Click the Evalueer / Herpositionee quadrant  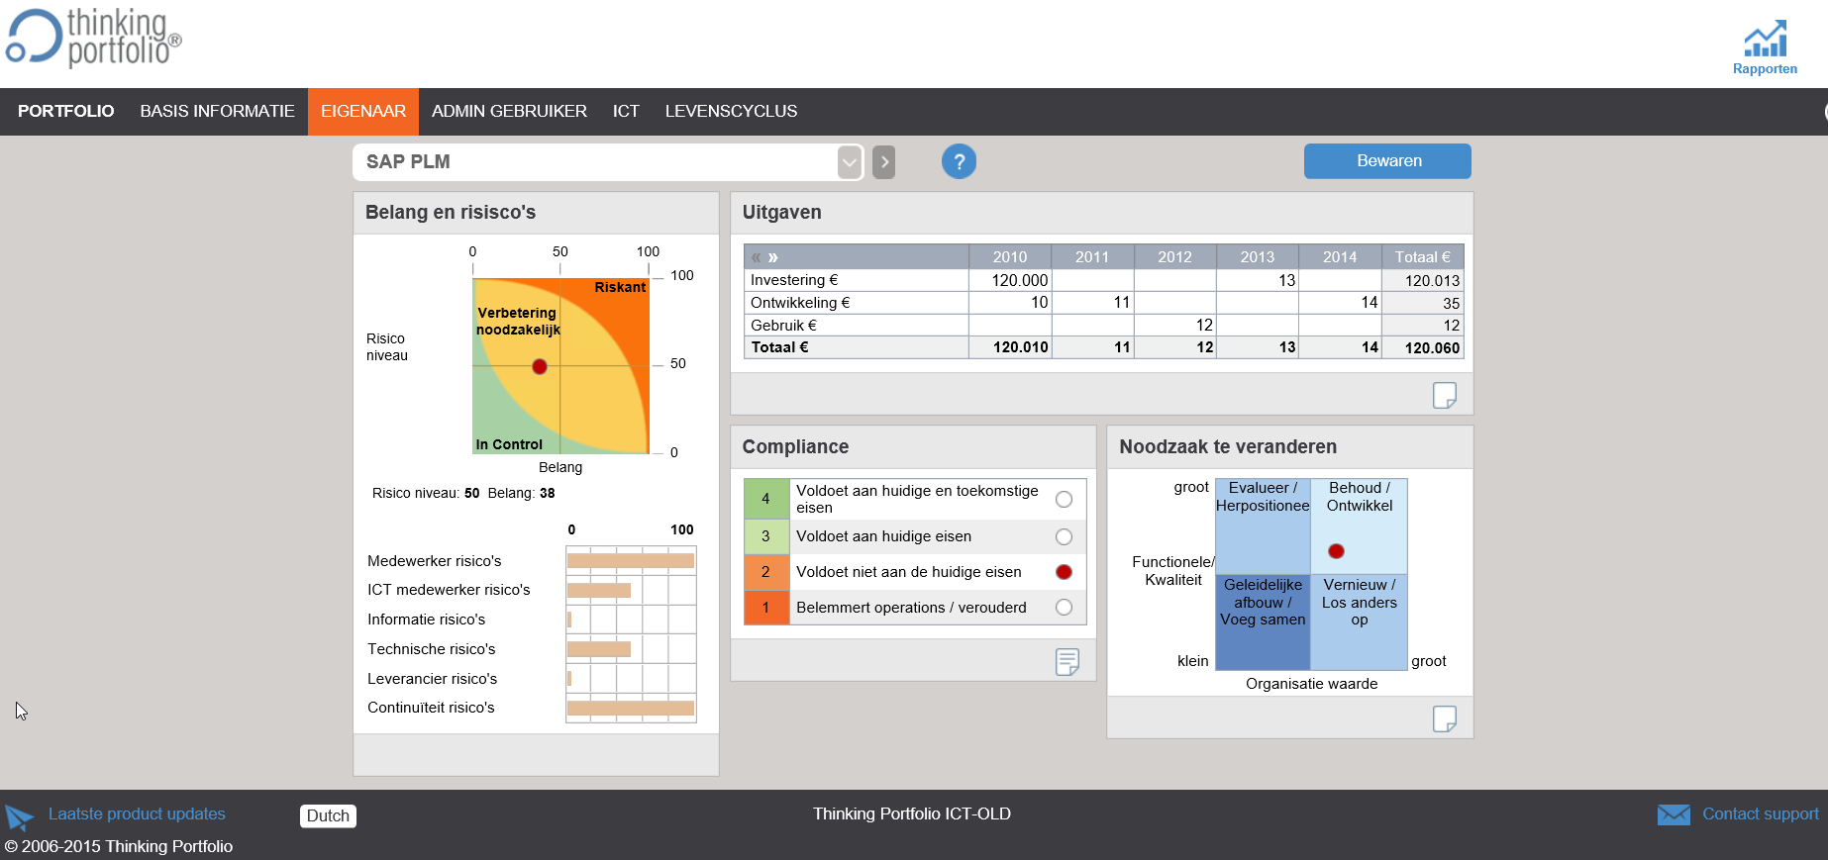[1263, 526]
